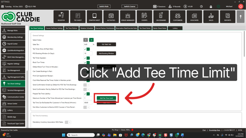Click the TEE TIME TAX button
The width and height of the screenshot is (246, 138).
pos(106,44)
